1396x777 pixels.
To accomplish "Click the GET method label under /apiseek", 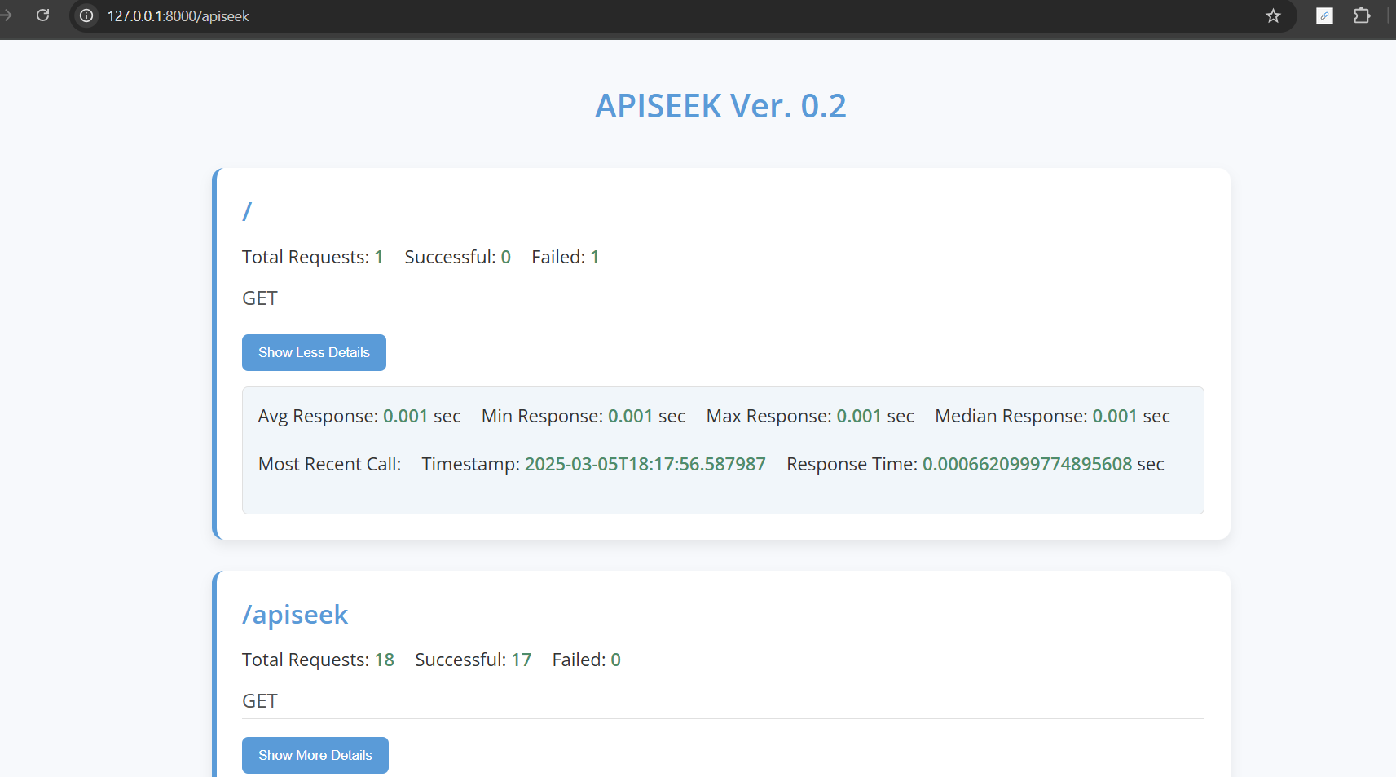I will 260,701.
